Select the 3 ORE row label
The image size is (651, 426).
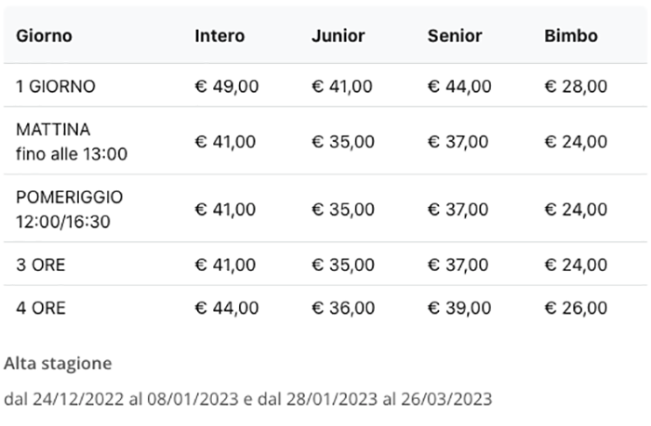(x=41, y=265)
